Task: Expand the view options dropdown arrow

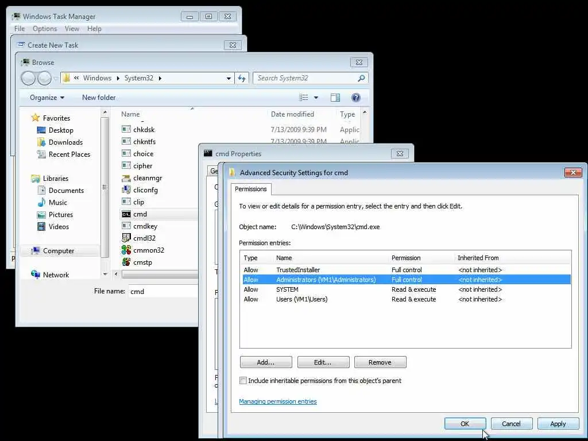Action: [316, 98]
